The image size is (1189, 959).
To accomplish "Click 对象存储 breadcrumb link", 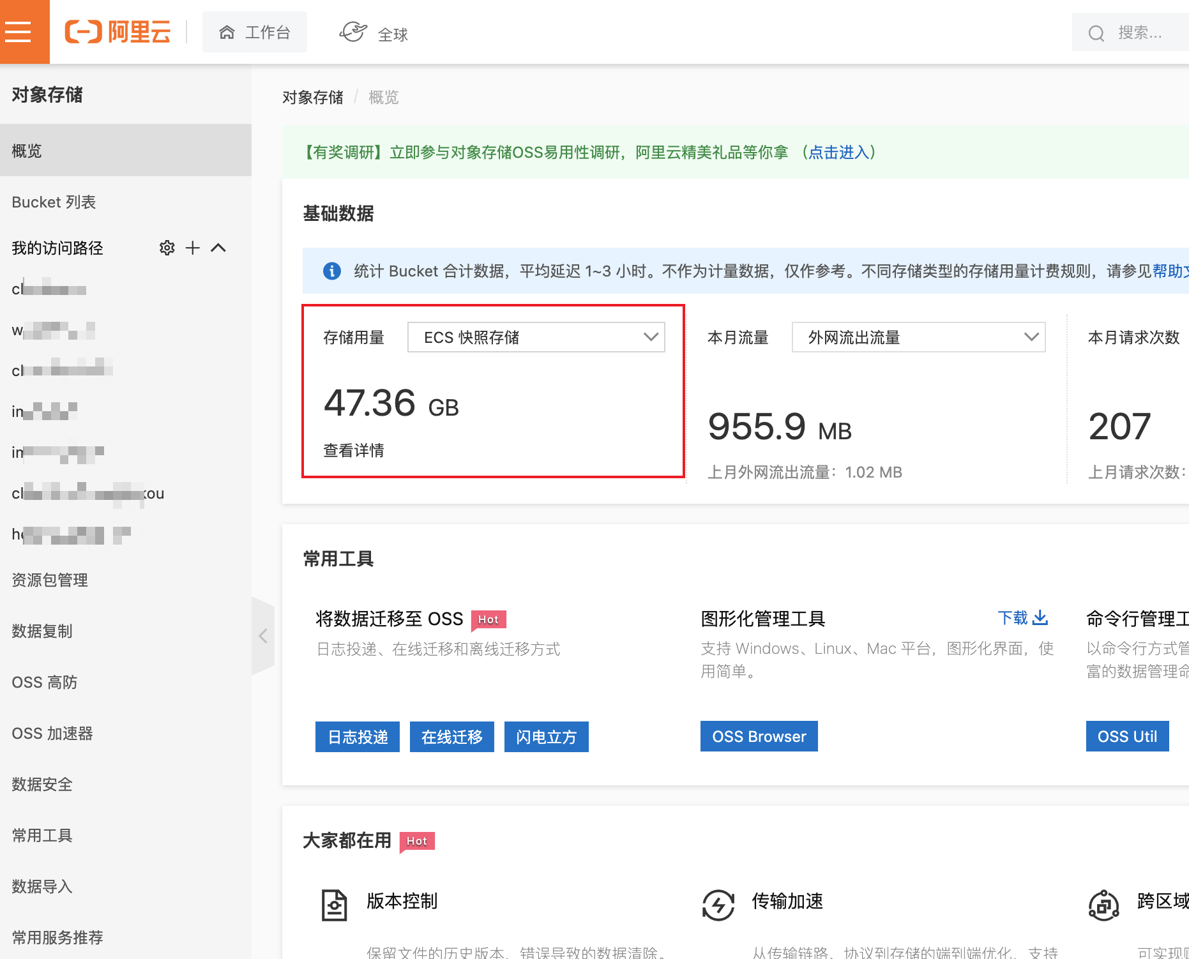I will [x=313, y=97].
